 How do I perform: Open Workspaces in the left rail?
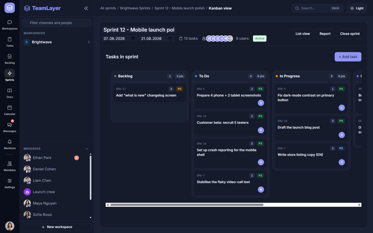tap(10, 25)
